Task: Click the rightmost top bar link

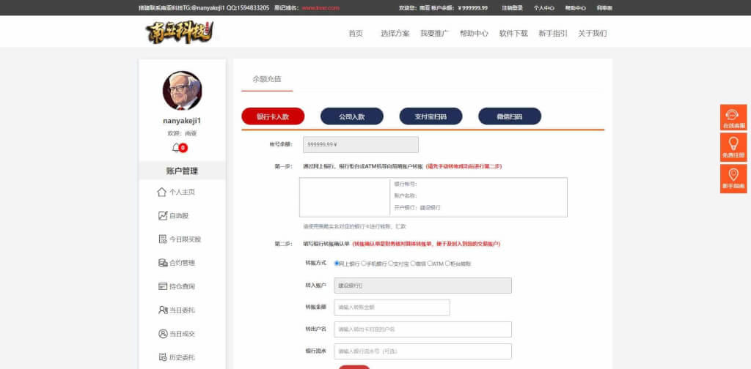Action: [x=604, y=7]
